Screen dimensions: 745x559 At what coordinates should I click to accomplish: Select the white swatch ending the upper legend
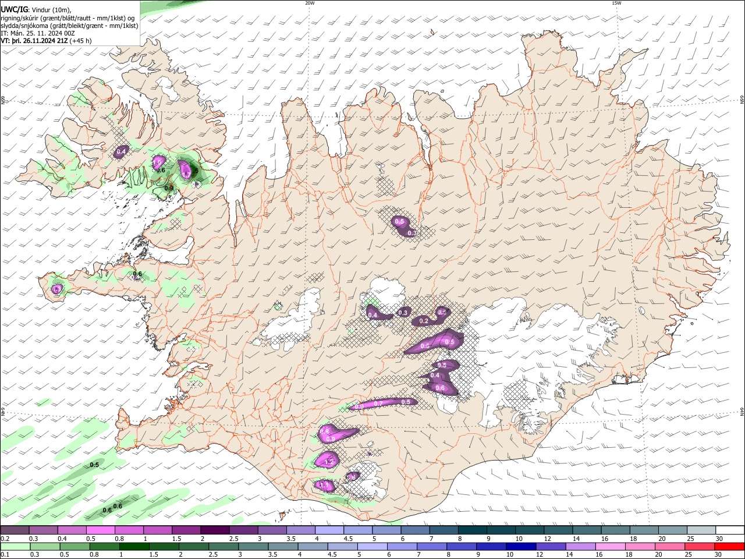coord(730,530)
